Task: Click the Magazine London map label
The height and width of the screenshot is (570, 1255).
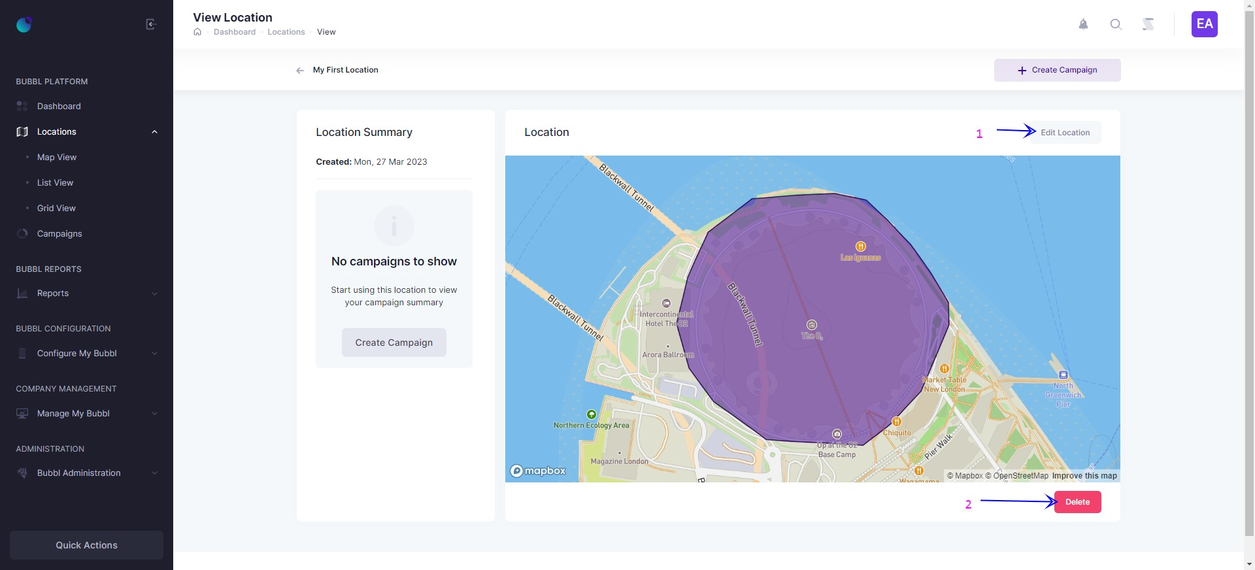Action: coord(620,461)
